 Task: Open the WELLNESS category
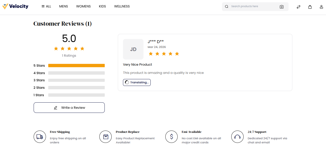pos(122,6)
